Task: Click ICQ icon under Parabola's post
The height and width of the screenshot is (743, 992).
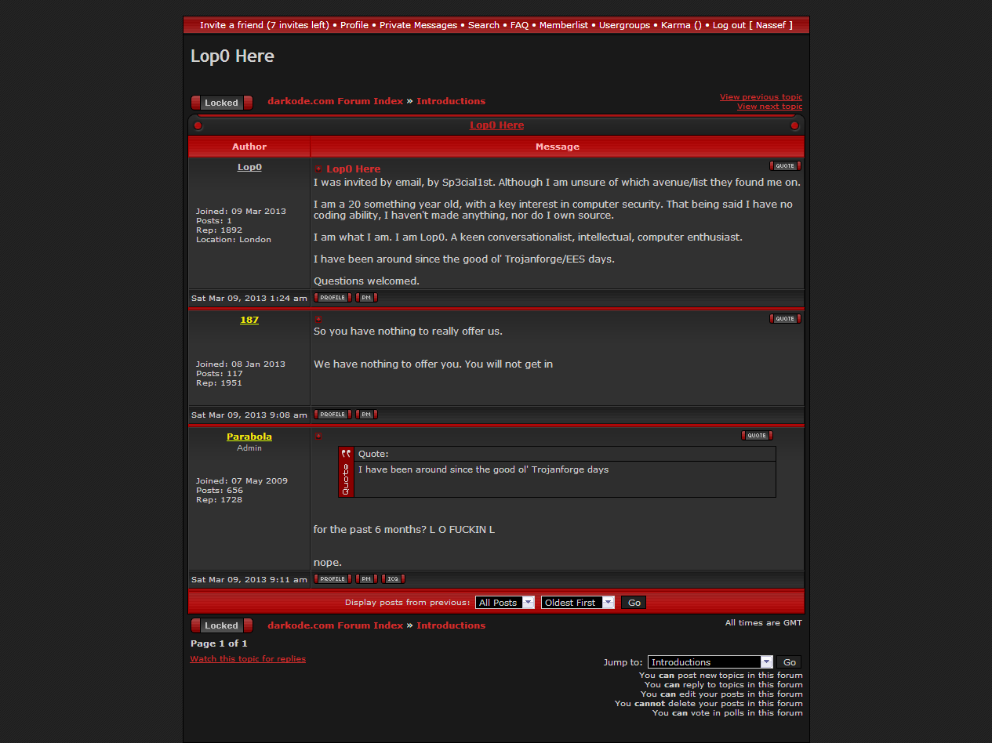Action: (393, 579)
